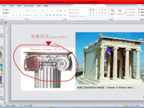
Task: Open the Animations (动画) tab
Action: coord(19,6)
